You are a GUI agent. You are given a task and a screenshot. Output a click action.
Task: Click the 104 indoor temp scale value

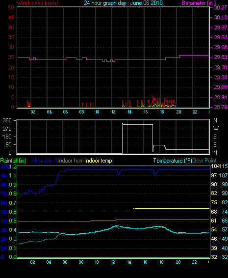215,166
